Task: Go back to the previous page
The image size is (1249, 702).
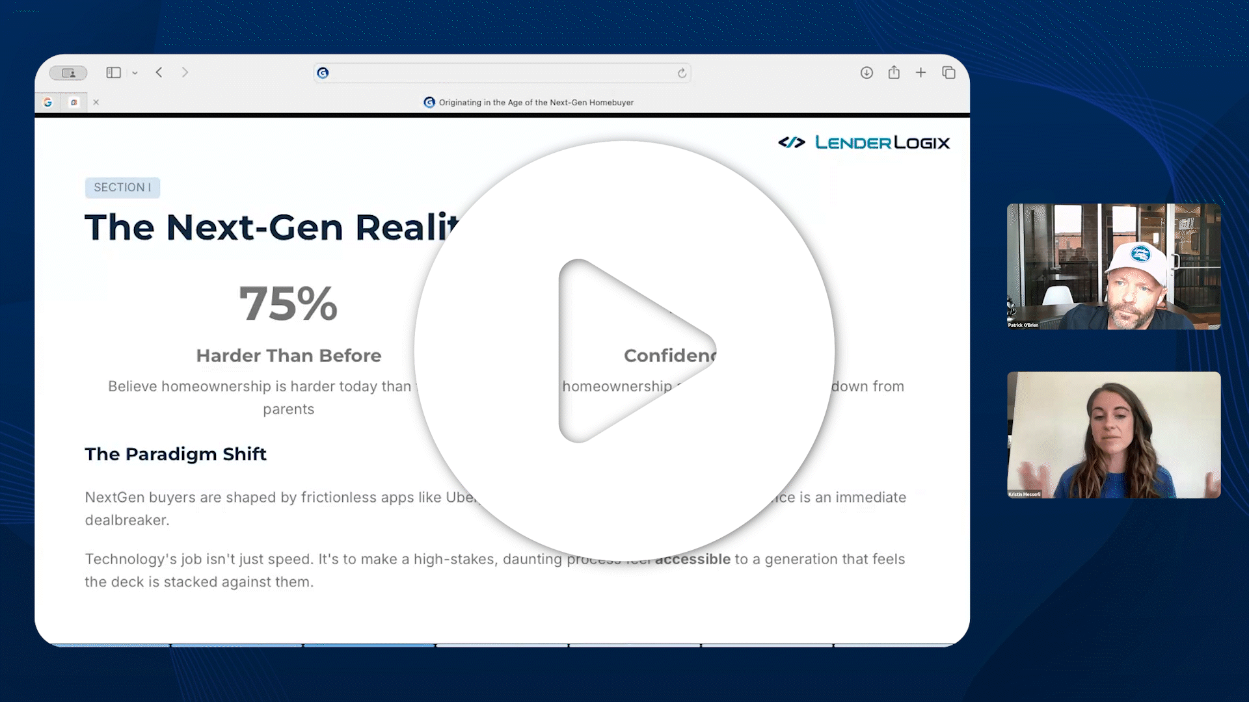Action: (159, 72)
